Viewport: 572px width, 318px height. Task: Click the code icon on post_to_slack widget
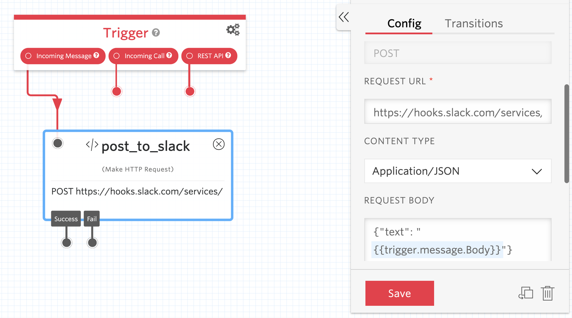click(92, 145)
